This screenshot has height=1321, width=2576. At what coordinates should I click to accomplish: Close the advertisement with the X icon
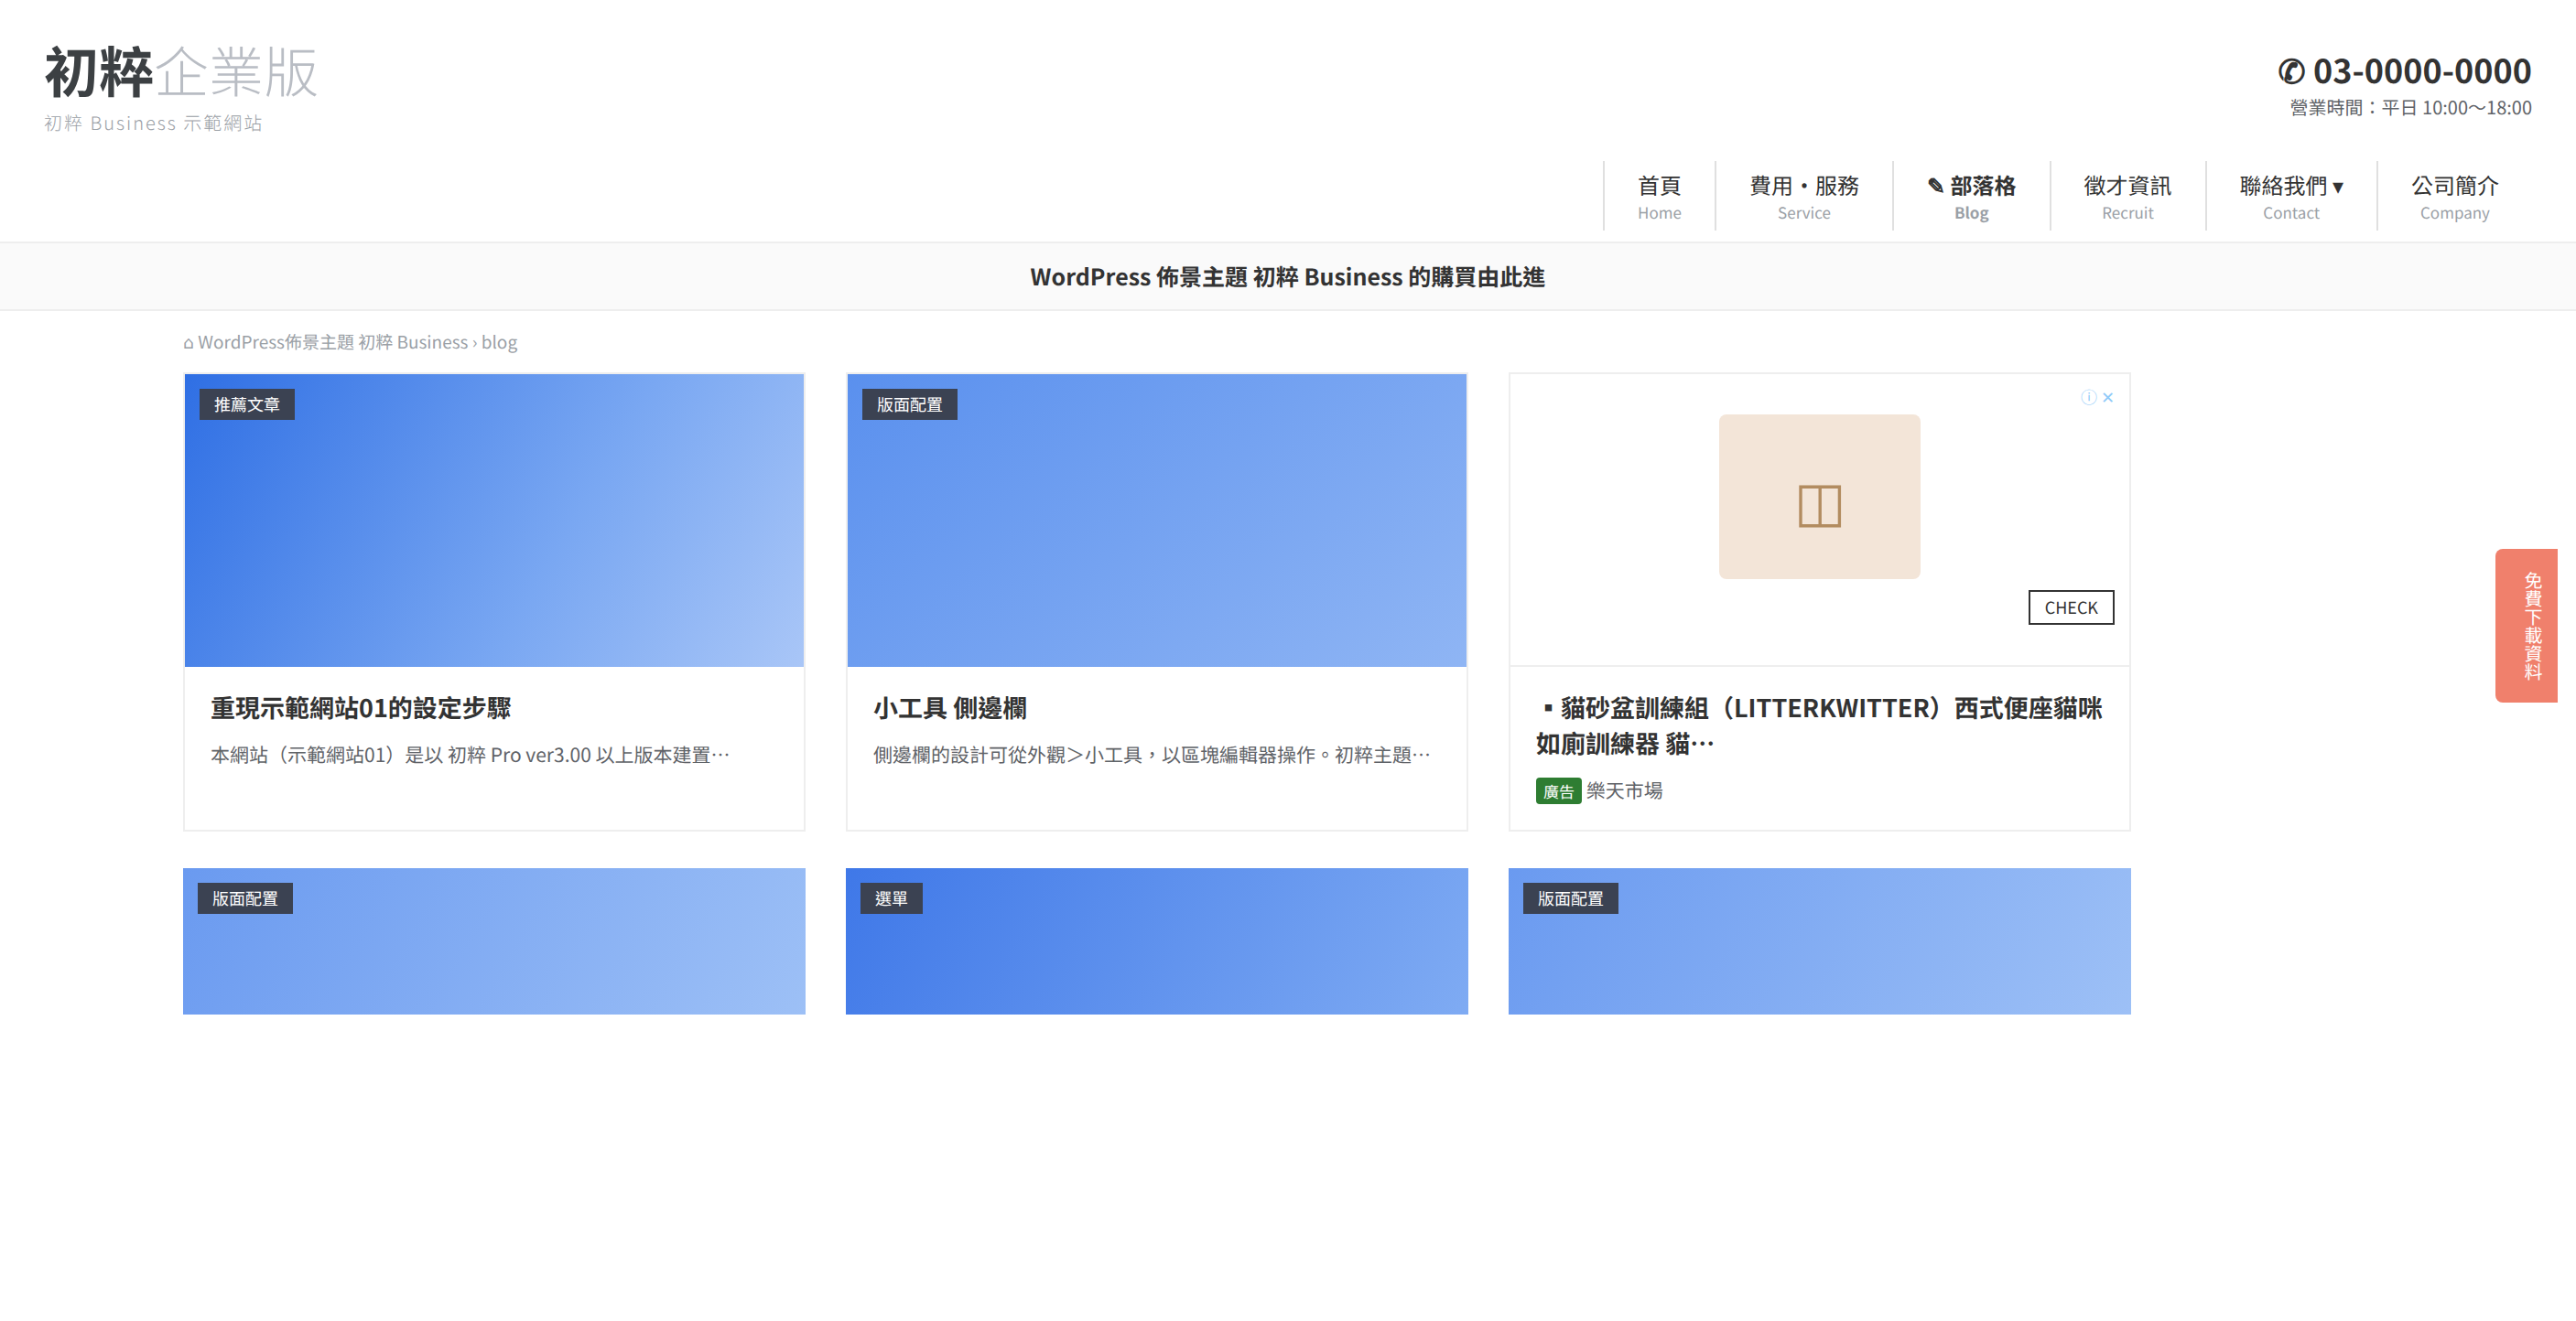pyautogui.click(x=2108, y=397)
